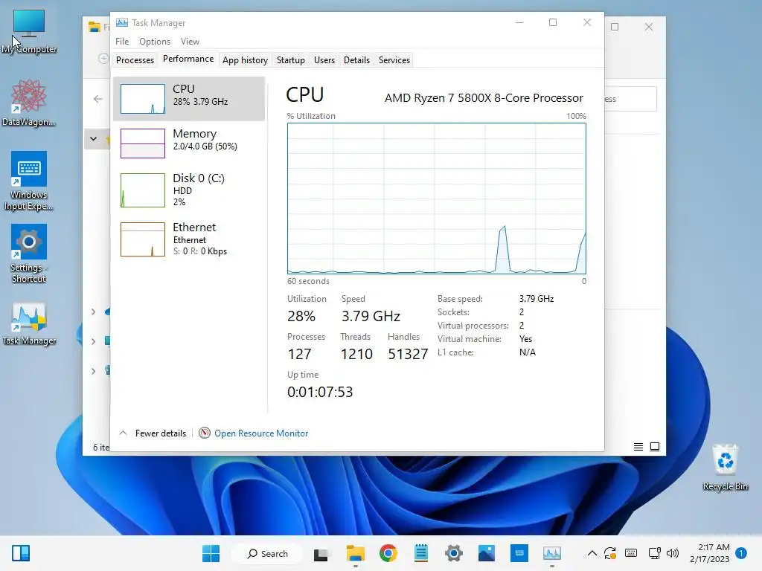Click the File Explorer search field
This screenshot has width=762, height=571.
click(x=630, y=99)
